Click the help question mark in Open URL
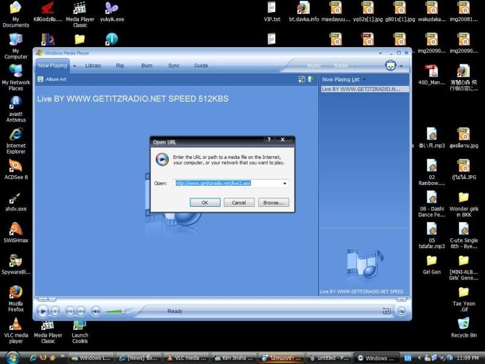 (269, 140)
